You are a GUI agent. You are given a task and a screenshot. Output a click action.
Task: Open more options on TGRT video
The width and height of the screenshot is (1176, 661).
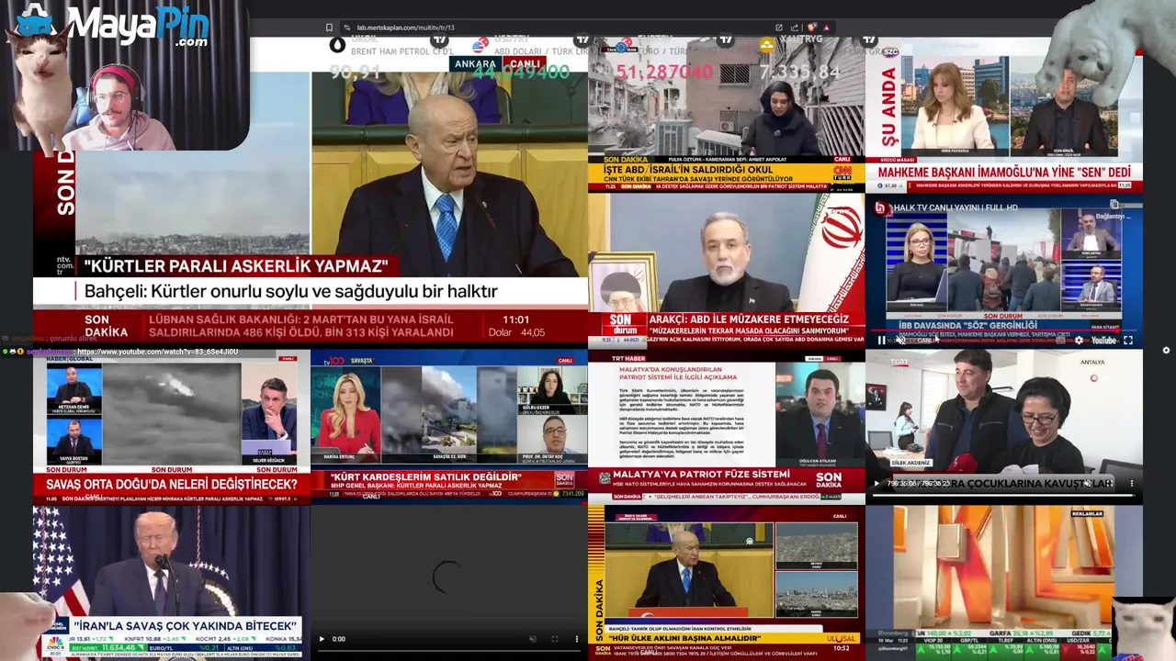coord(1131,483)
